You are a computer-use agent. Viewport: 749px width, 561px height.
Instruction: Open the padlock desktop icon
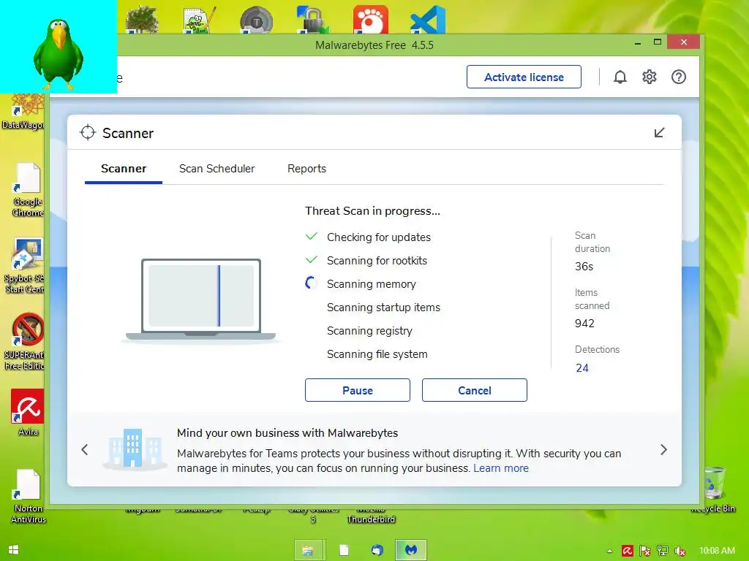[x=313, y=20]
